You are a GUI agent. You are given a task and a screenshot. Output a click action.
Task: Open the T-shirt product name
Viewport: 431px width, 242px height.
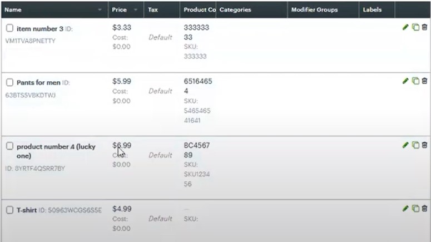(27, 210)
